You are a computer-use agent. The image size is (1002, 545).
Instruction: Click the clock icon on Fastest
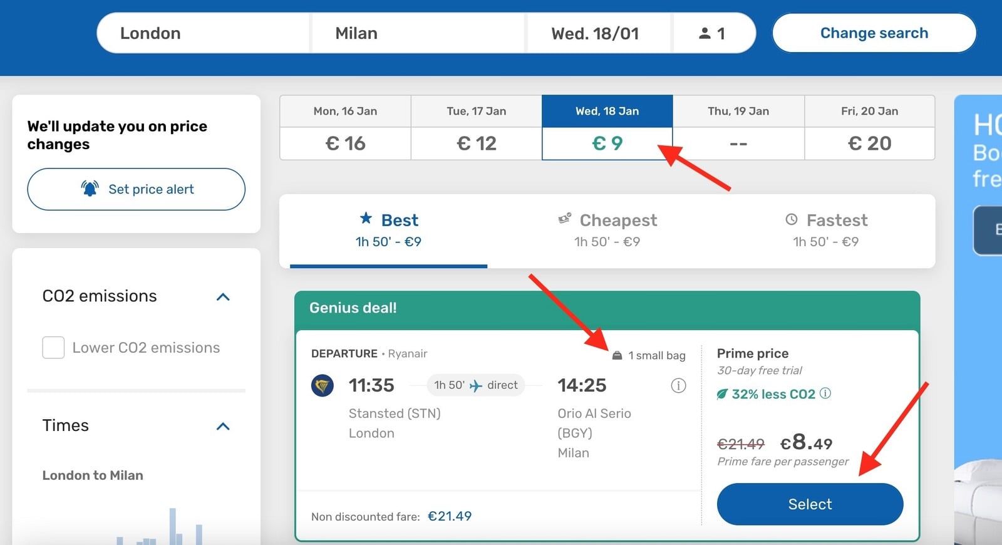click(x=792, y=219)
